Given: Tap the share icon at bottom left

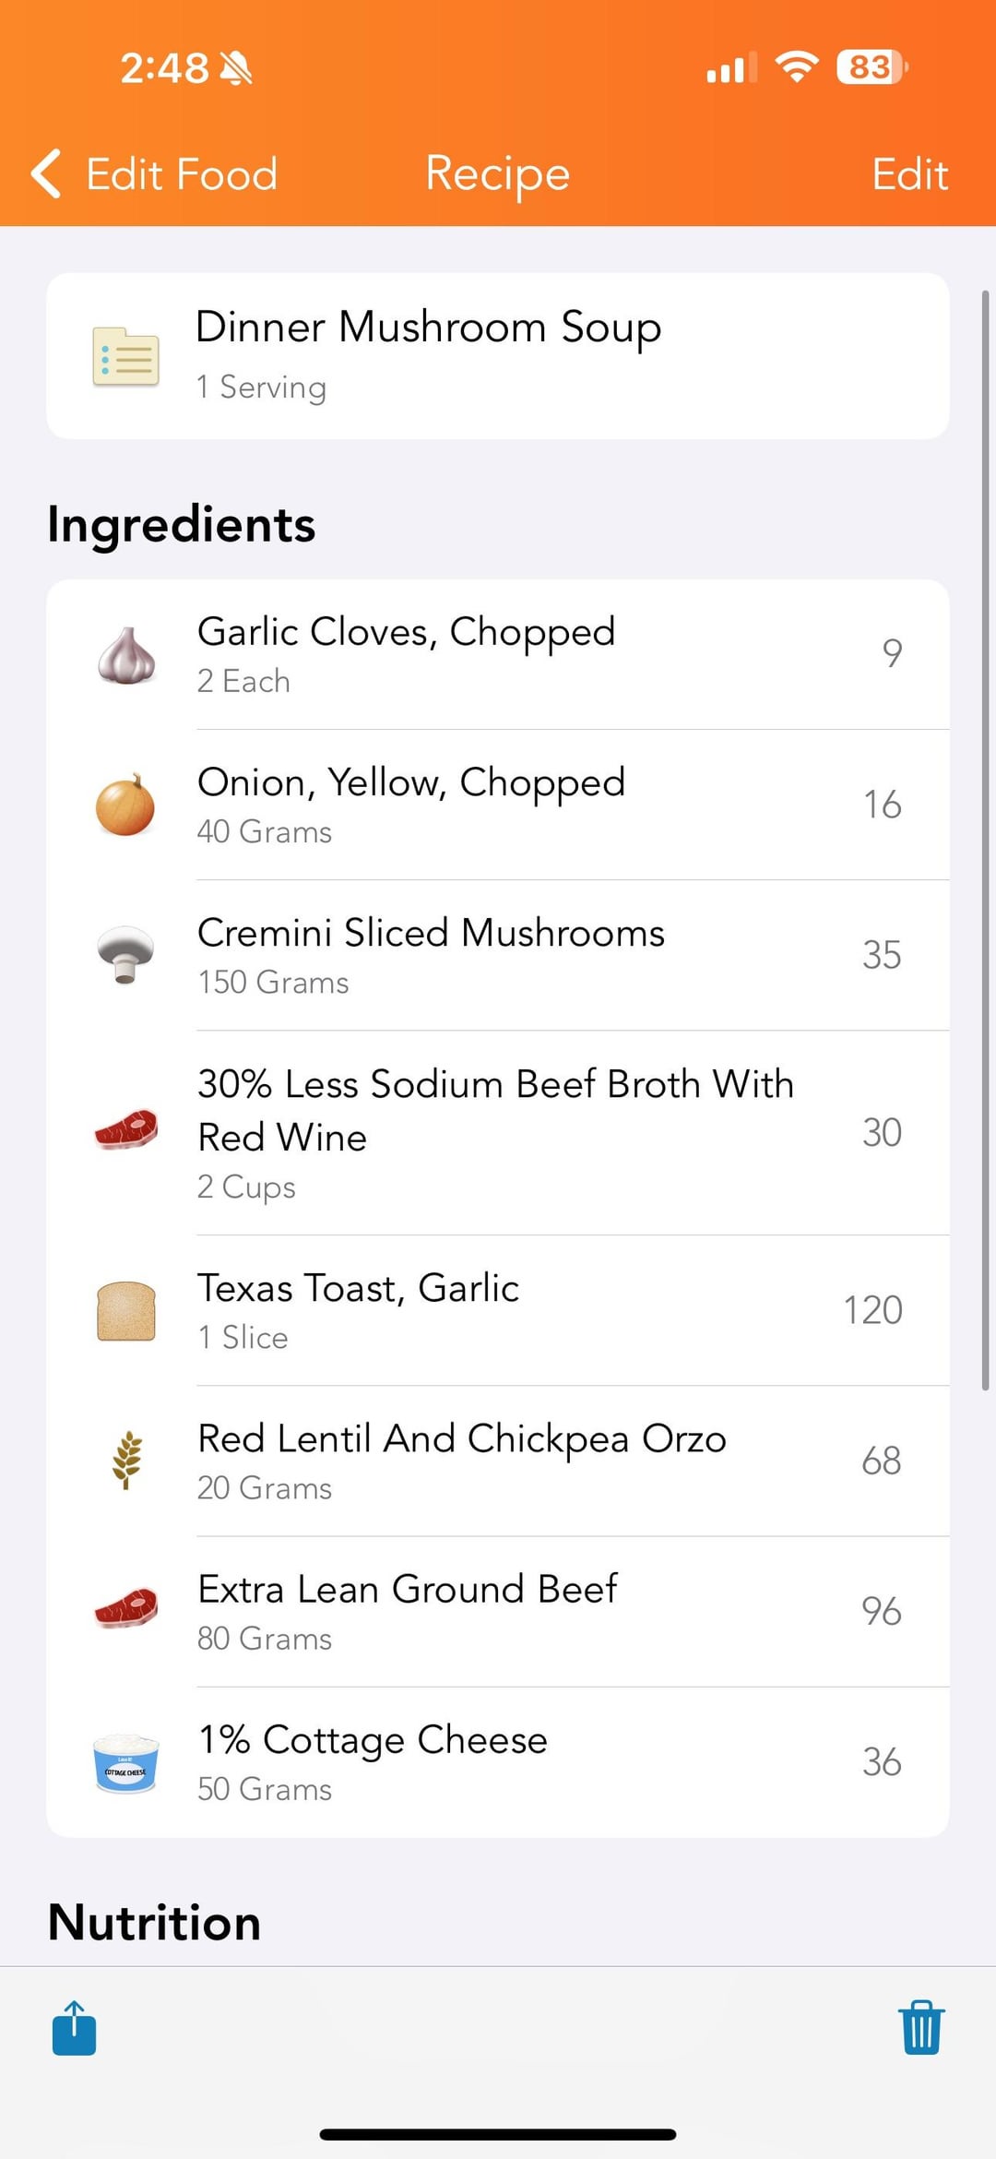Looking at the screenshot, I should [x=74, y=2028].
